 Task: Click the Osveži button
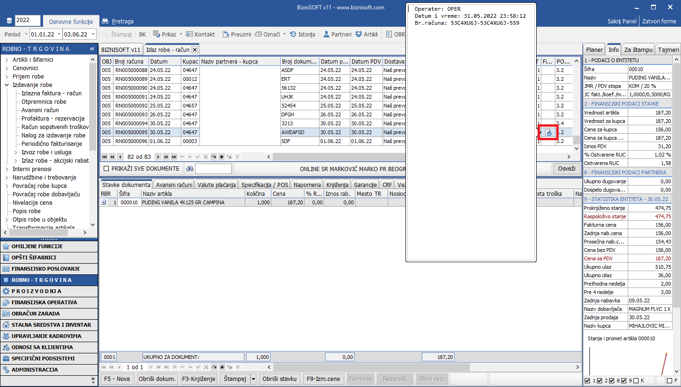(x=566, y=169)
